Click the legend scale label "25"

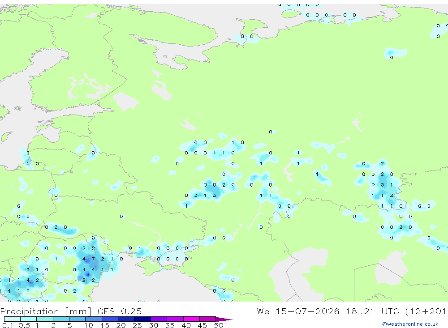(137, 325)
